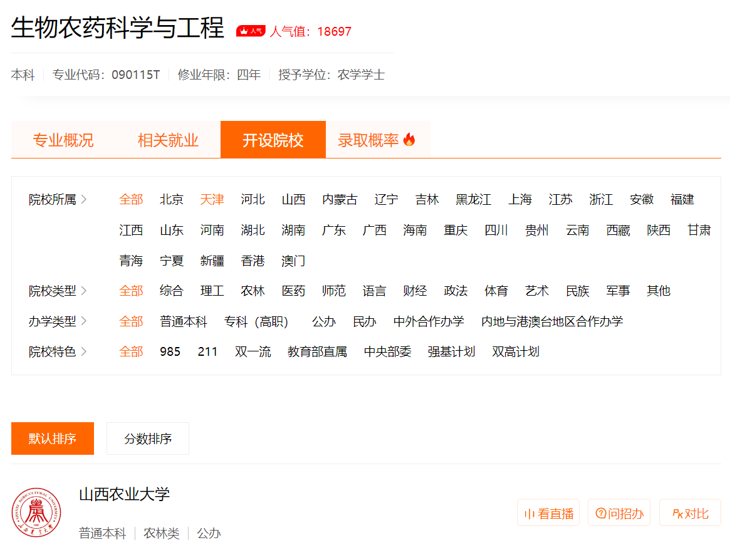The height and width of the screenshot is (555, 730).
Task: Choose 农林 school type
Action: coord(253,291)
